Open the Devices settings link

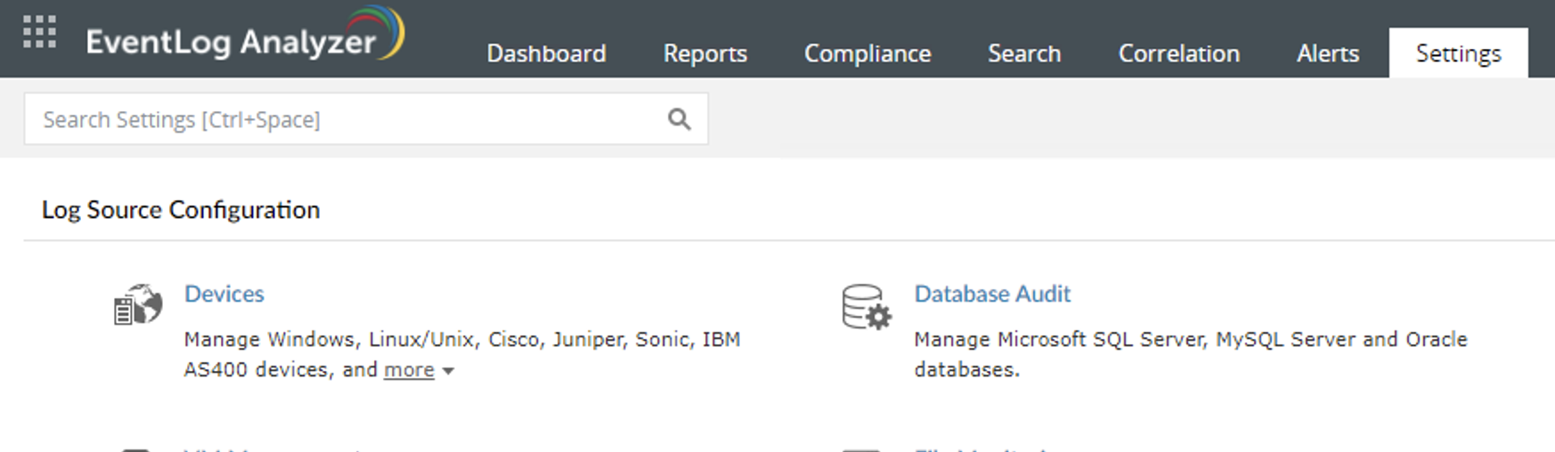[224, 294]
